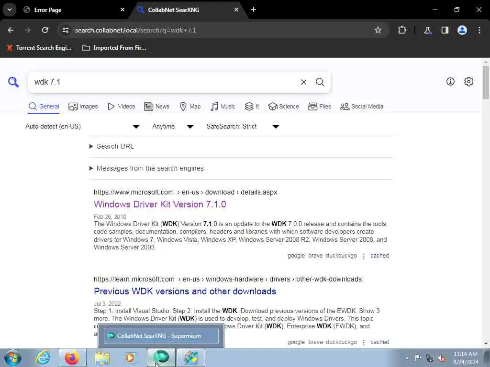Screen dimensions: 490x367
Task: Open the Windows Start menu
Action: pyautogui.click(x=12, y=357)
